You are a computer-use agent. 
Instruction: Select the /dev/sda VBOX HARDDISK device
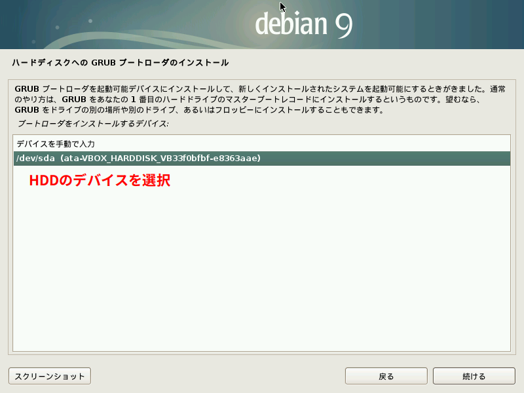(x=262, y=158)
